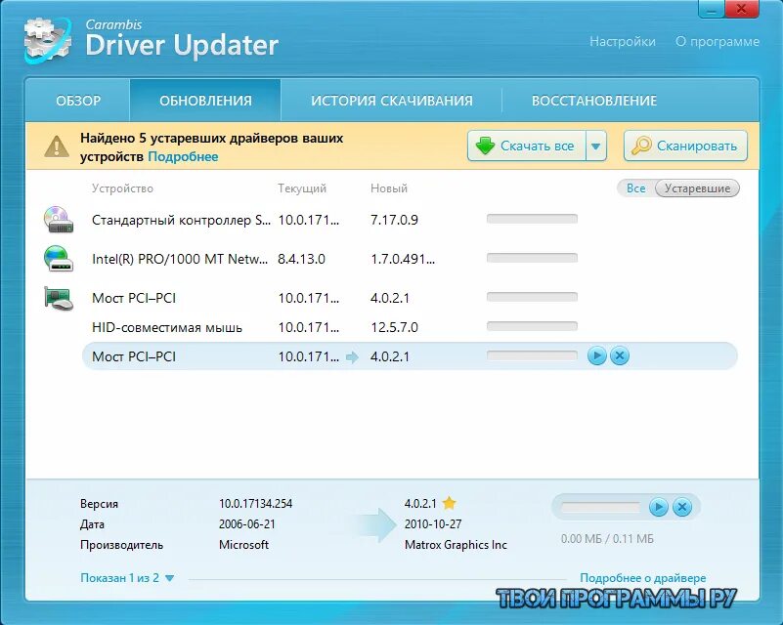Viewport: 783px width, 625px height.
Task: Click the progress bar in details panel
Action: (x=601, y=507)
